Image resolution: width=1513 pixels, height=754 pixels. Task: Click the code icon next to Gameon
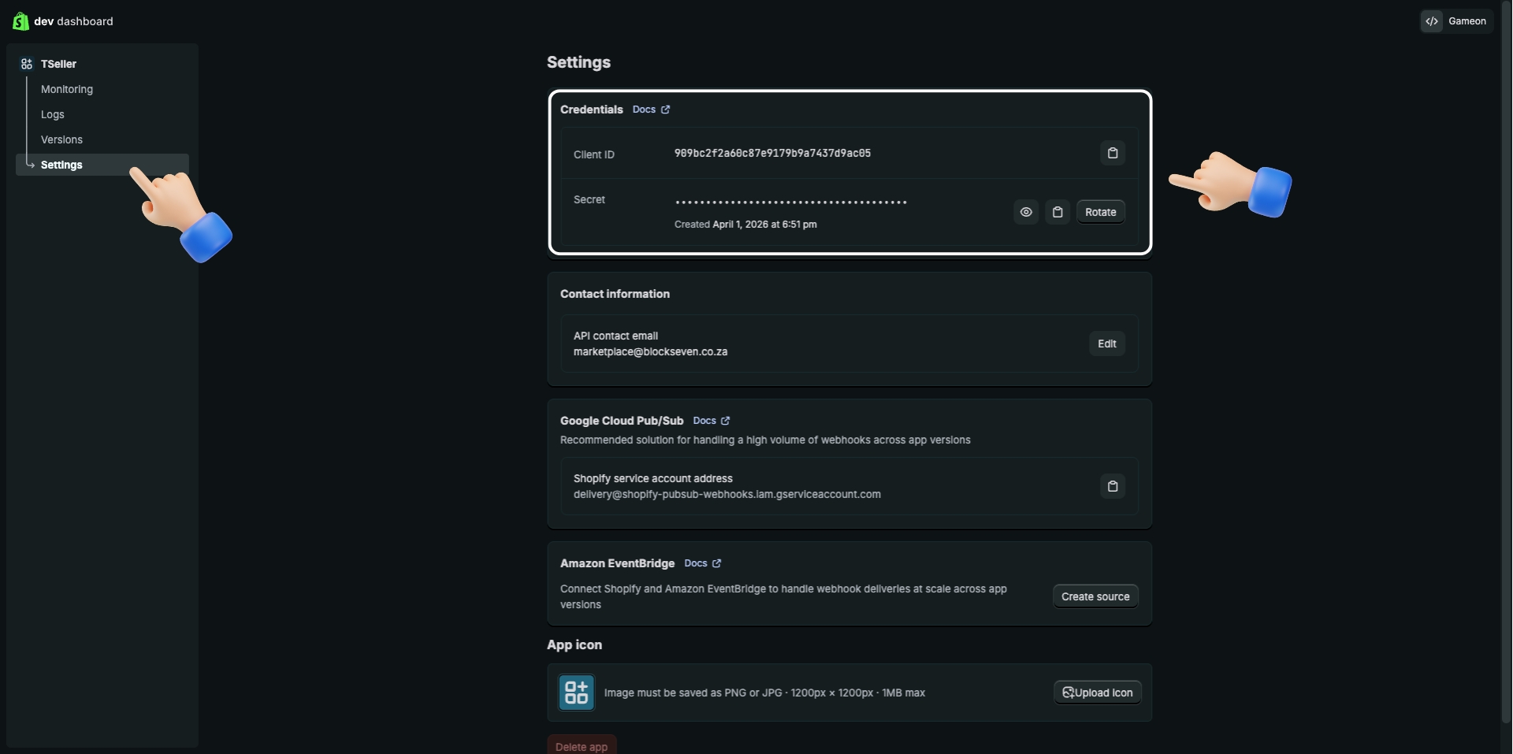(1432, 21)
